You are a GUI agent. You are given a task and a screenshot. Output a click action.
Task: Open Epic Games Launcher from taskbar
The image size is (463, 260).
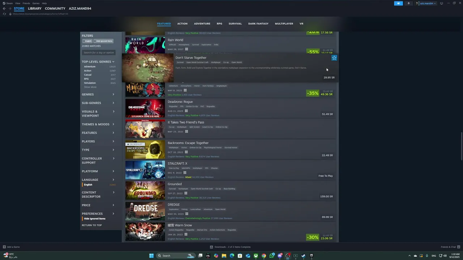(x=311, y=256)
